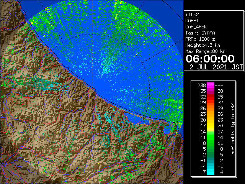The width and height of the screenshot is (245, 184).
Task: Click the "---" legend label
Action: coord(219,85)
